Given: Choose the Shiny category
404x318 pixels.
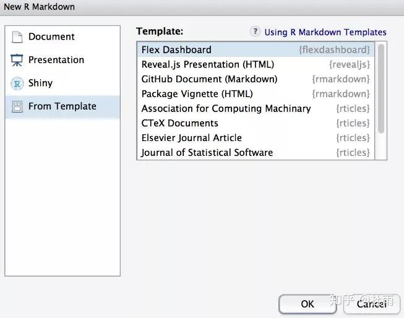Looking at the screenshot, I should pos(40,83).
